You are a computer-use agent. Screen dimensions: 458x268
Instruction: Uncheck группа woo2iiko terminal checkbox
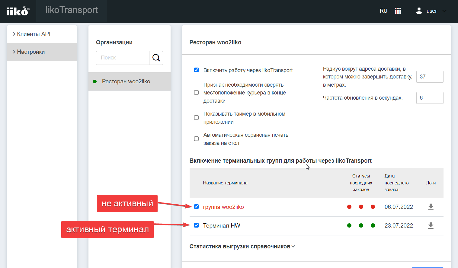point(196,207)
